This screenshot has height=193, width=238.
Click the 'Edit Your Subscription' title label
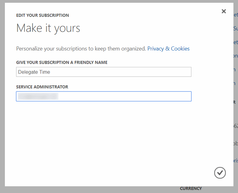click(x=42, y=15)
